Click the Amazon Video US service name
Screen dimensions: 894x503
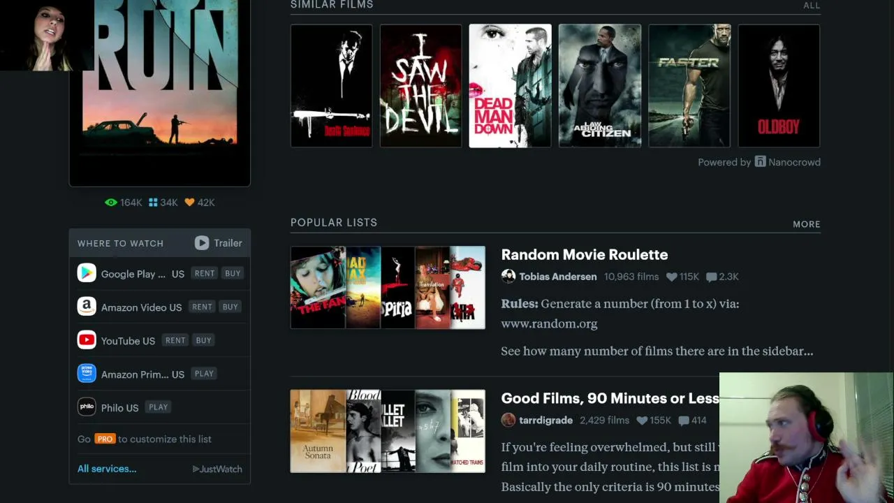[141, 307]
